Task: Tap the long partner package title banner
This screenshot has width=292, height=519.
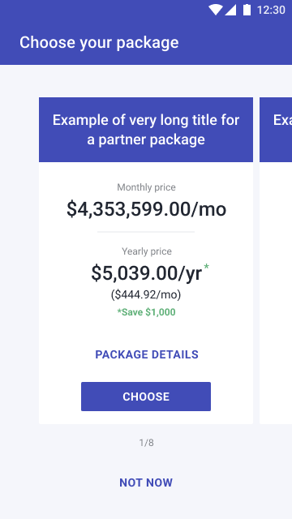Action: click(x=146, y=130)
